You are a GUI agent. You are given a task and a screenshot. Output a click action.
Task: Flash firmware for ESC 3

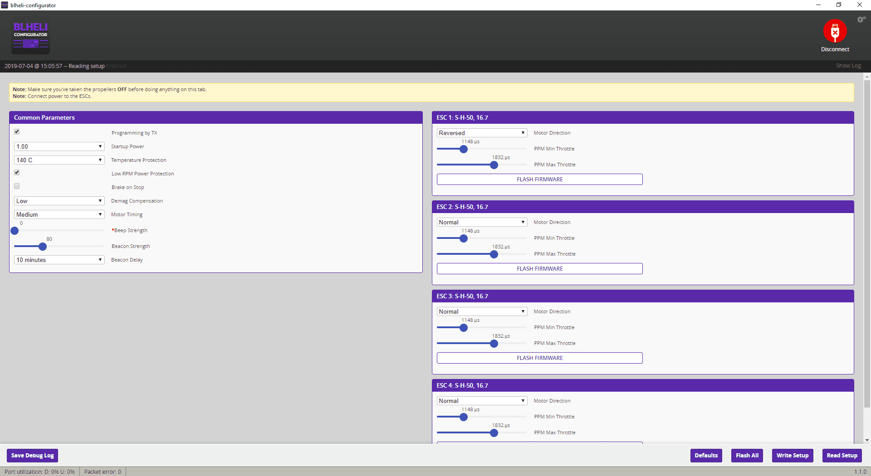tap(539, 358)
